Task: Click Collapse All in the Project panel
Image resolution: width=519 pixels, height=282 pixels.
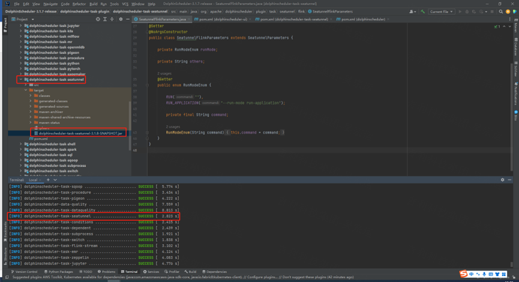Action: click(111, 19)
